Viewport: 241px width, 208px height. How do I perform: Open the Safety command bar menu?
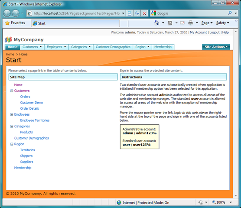coord(222,23)
